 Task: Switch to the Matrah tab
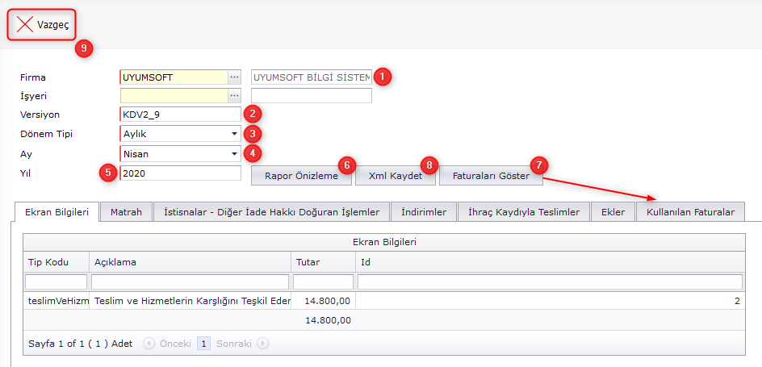click(126, 212)
